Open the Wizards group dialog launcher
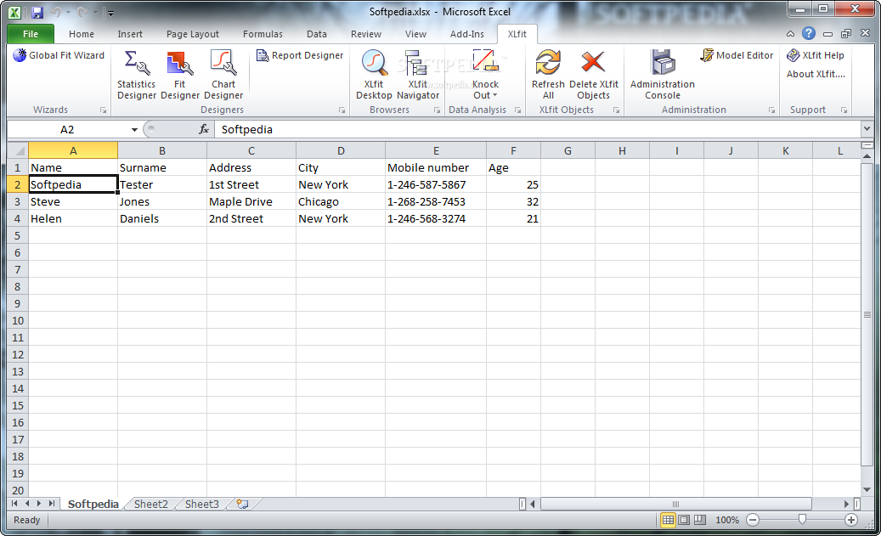 point(104,110)
